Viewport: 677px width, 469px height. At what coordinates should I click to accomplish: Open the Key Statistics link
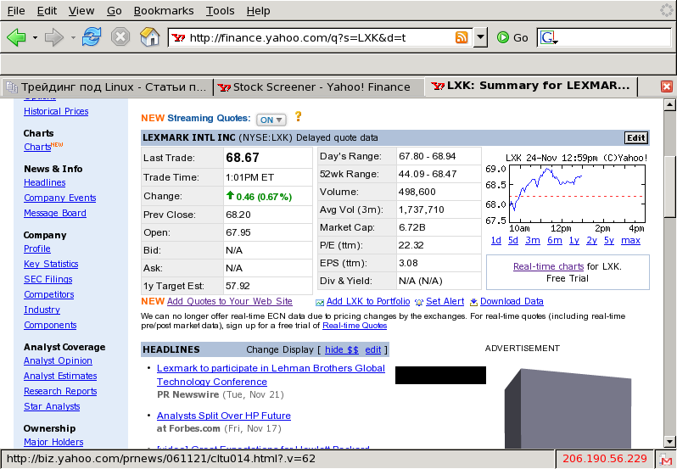coord(51,264)
